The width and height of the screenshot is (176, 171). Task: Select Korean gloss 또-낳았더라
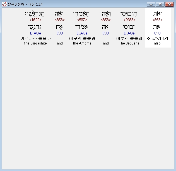click(157, 38)
